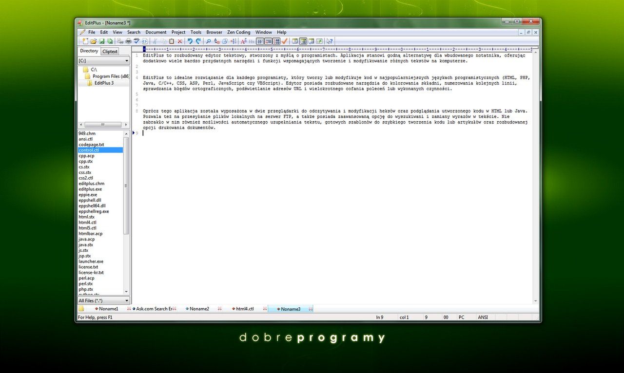Viewport: 624px width, 373px height.
Task: Toggle the Line Number 1AB icon
Action: coord(276,41)
